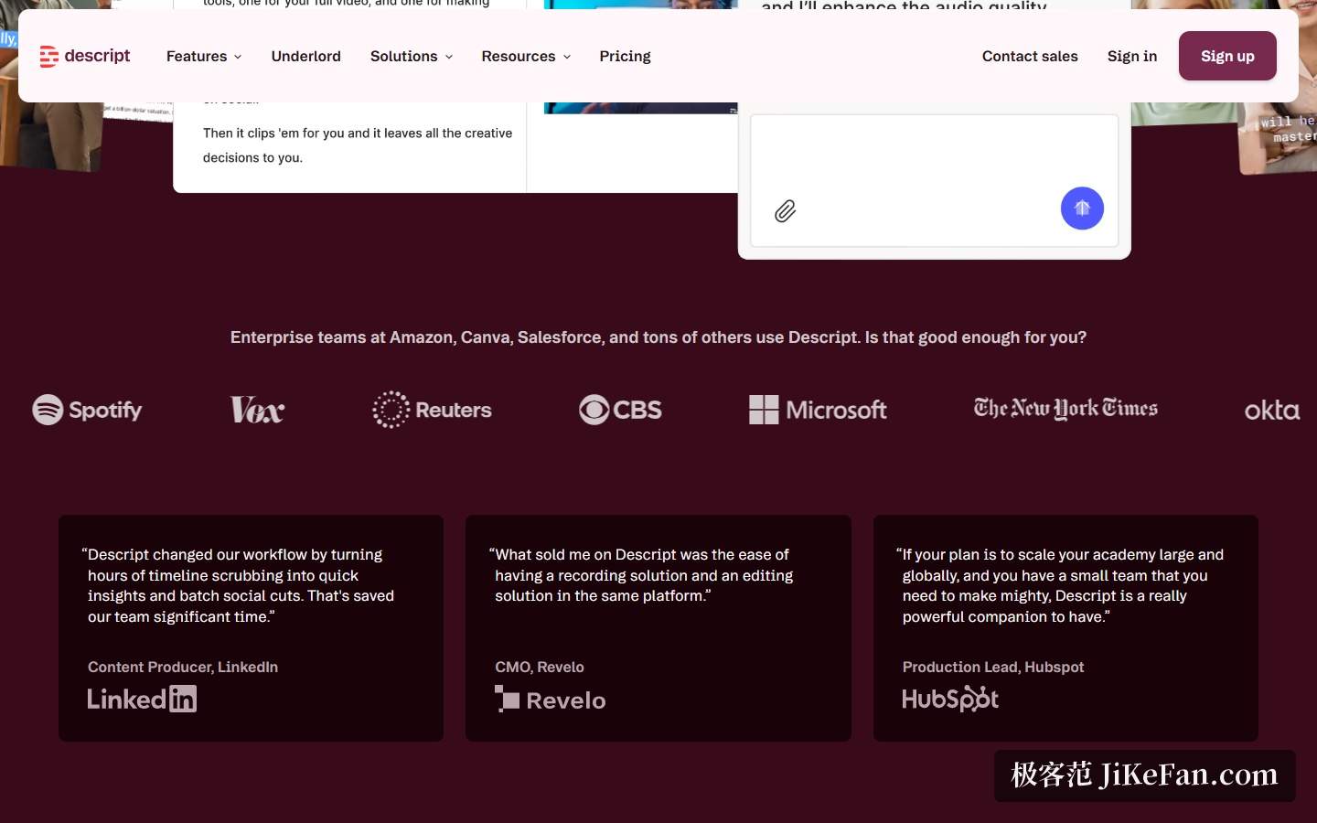1317x823 pixels.
Task: Click the blue send arrow button
Action: [1082, 208]
